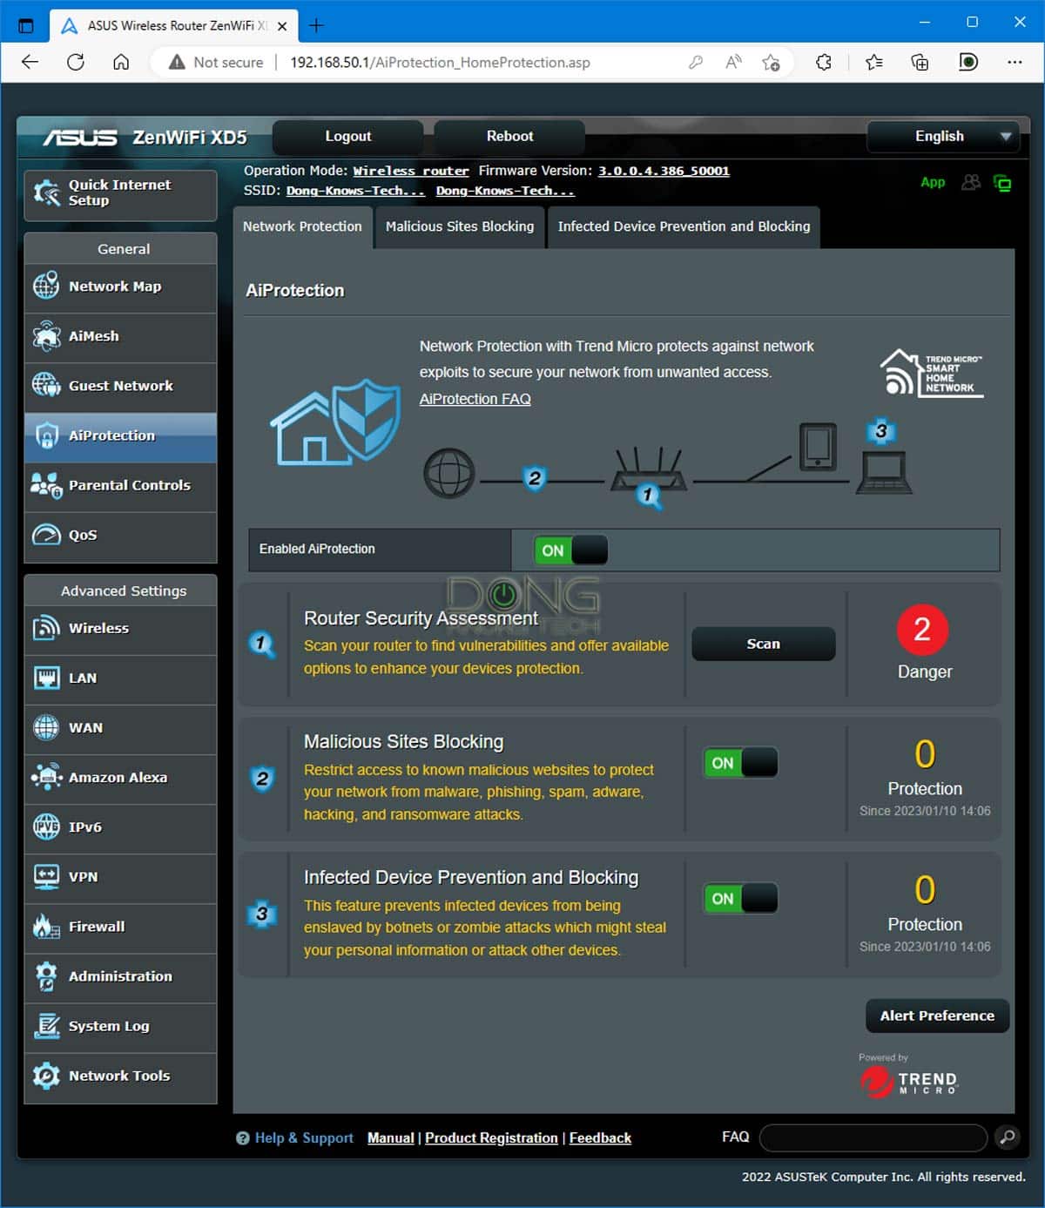
Task: Click the red Danger count badge
Action: [922, 629]
